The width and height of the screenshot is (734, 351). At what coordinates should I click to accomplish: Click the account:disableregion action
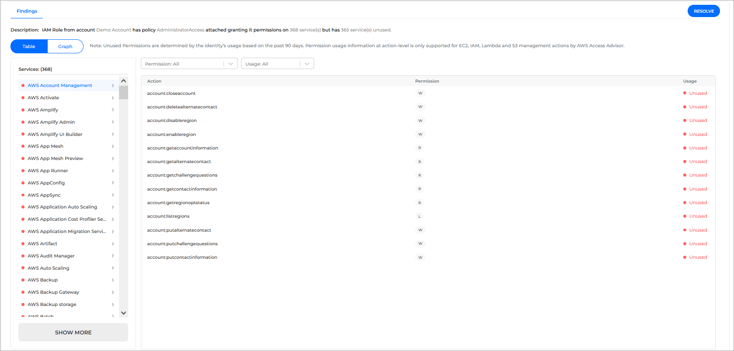(172, 121)
